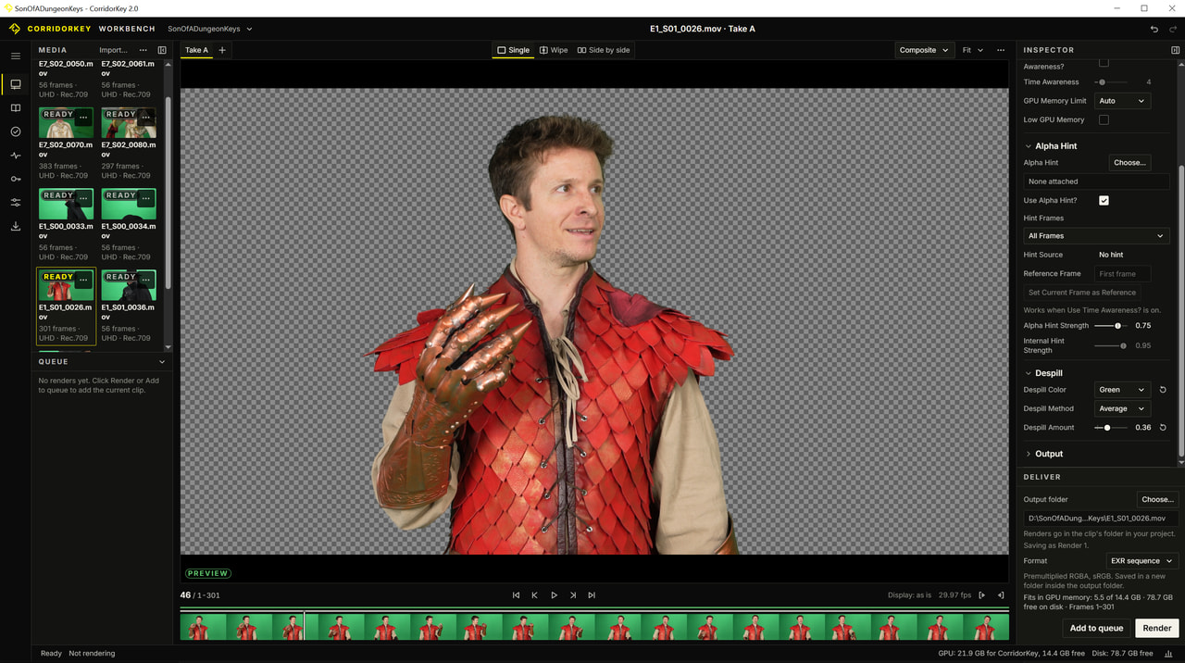This screenshot has height=663, width=1185.
Task: Click the Render button
Action: [1157, 628]
